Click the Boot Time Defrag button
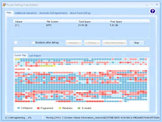The width and height of the screenshot is (162, 122). click(114, 43)
